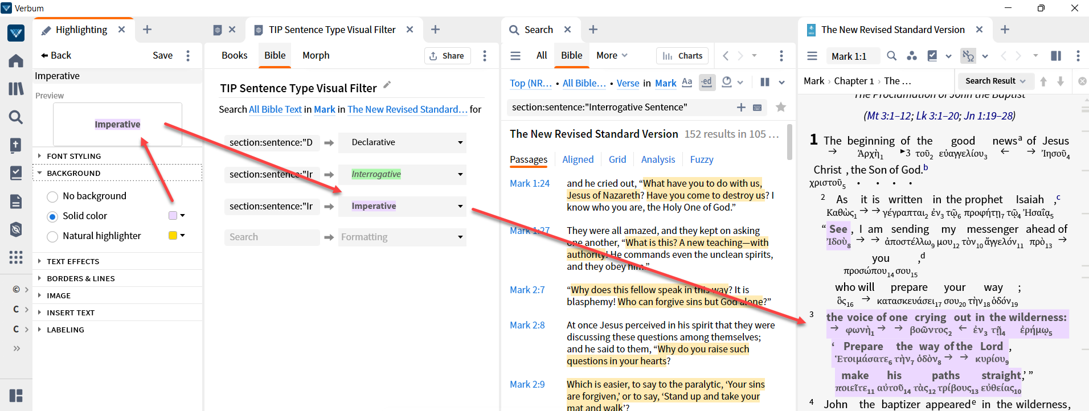Open the Mark 1:24 result link
Image resolution: width=1089 pixels, height=411 pixels.
pos(530,183)
